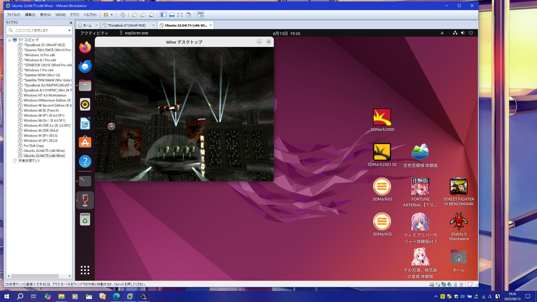Click library horizontal scrollbar right arrow
This screenshot has width=537, height=302.
[x=69, y=276]
